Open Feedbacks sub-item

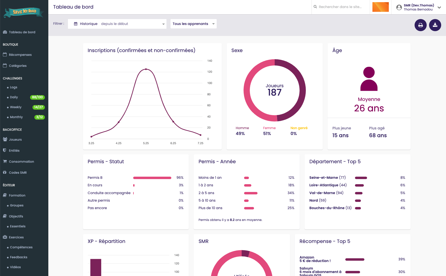(19, 257)
